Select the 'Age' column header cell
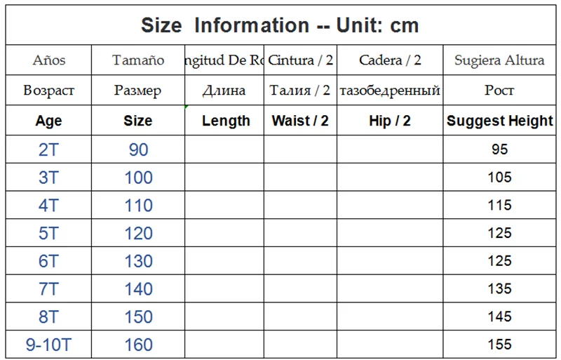 (x=48, y=121)
